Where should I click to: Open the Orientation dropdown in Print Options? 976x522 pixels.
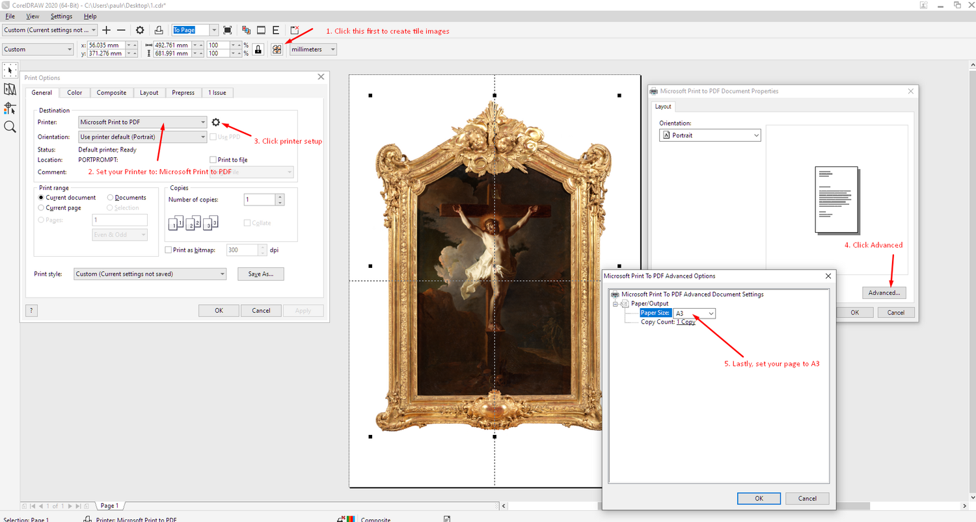142,137
